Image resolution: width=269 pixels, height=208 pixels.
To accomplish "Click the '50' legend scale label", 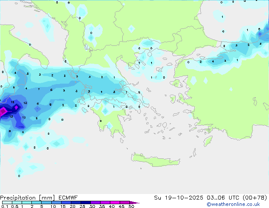I will (x=131, y=206).
